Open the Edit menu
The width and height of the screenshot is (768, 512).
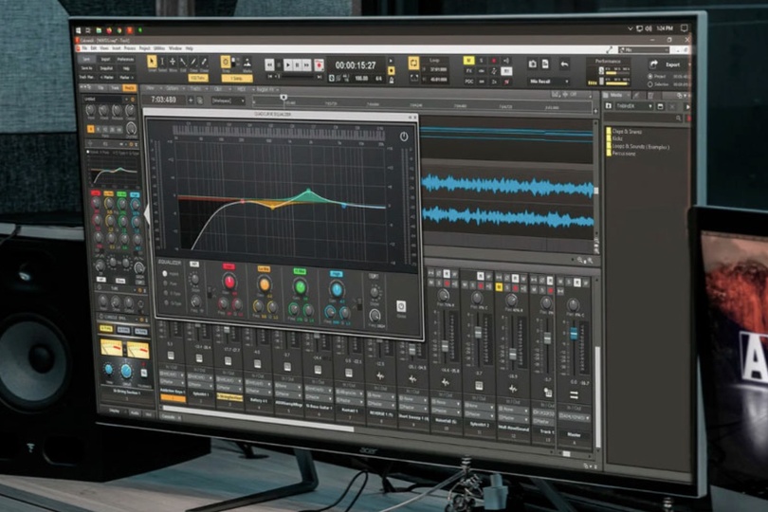(95, 47)
